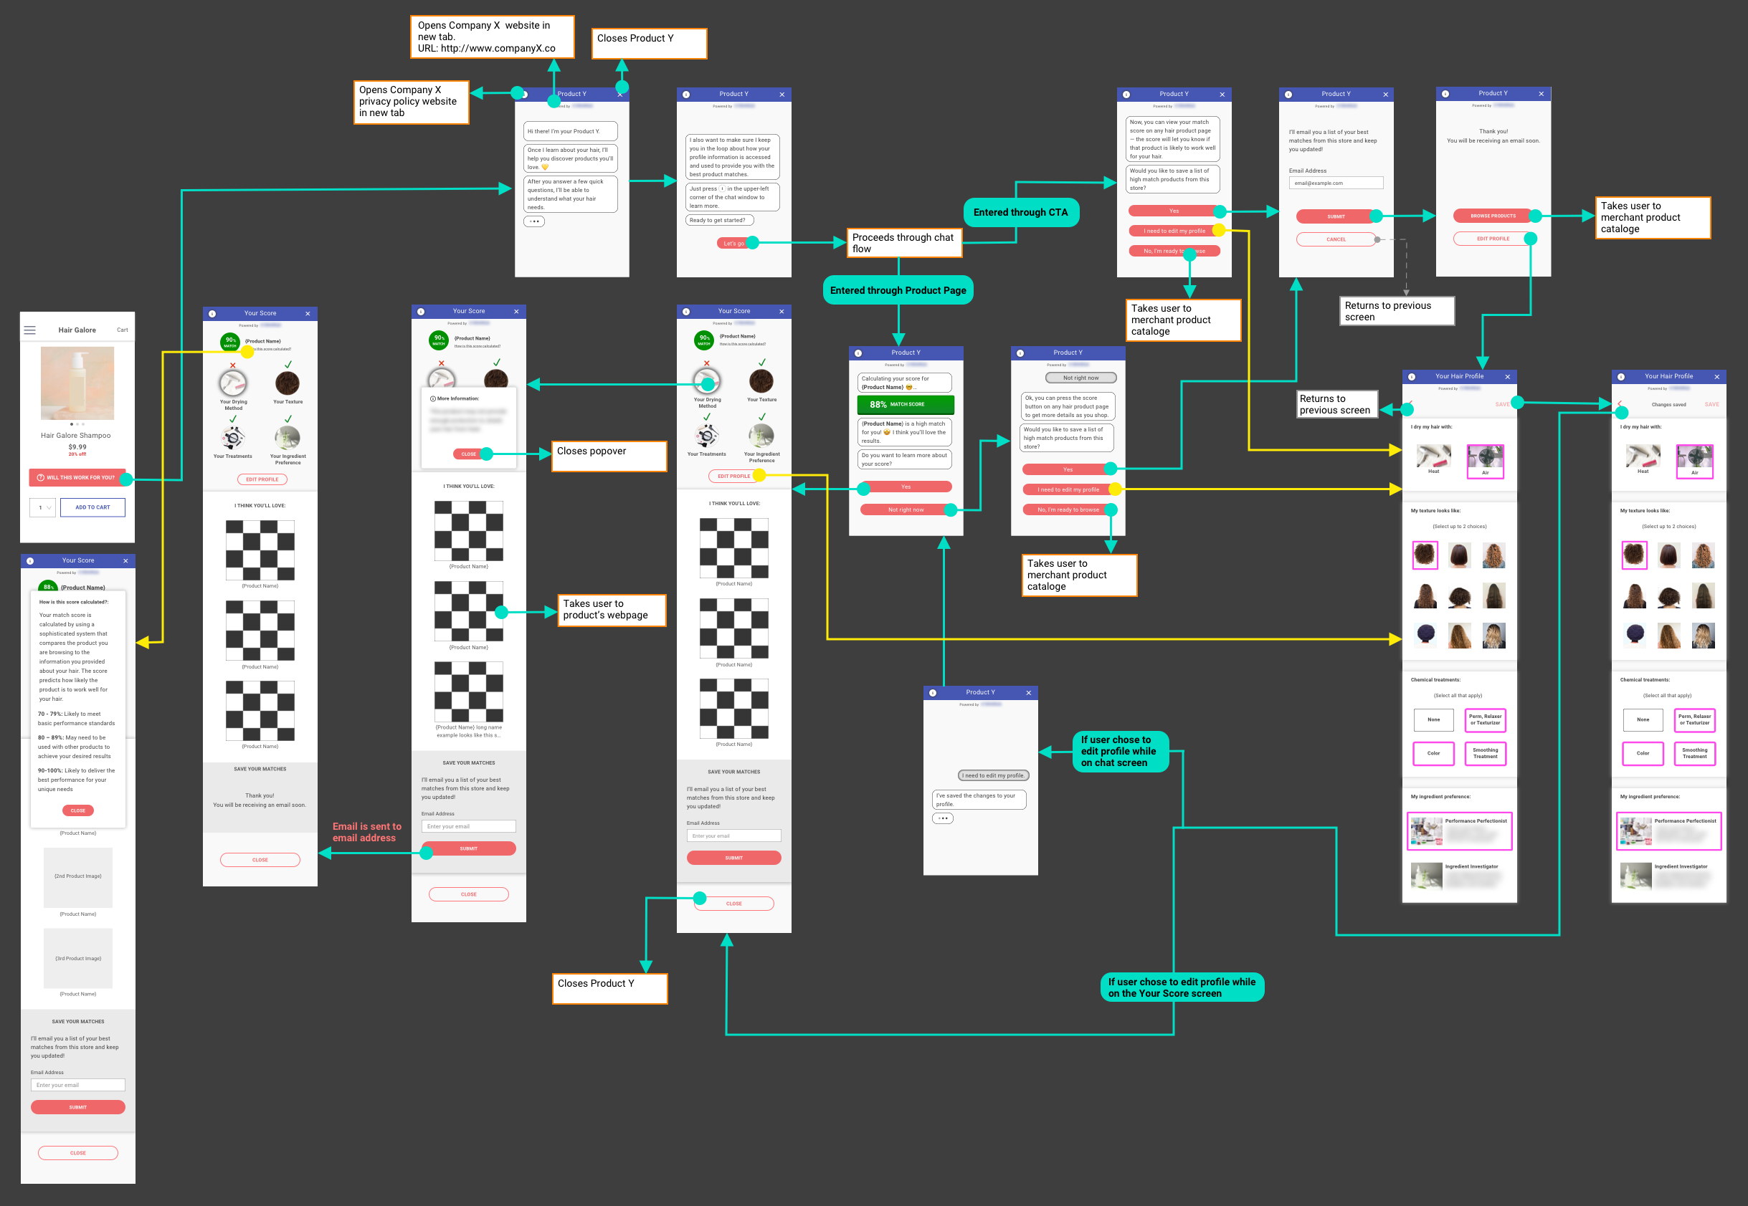Click CLOSE inside the "More Information" popover
1748x1206 pixels.
(469, 454)
